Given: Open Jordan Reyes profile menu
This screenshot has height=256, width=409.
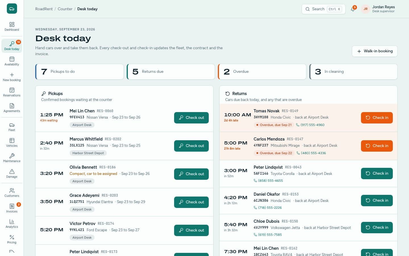Looking at the screenshot, I should coord(378,9).
